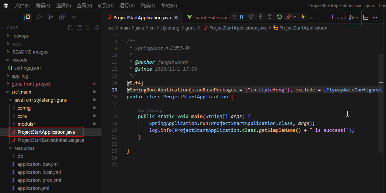Open the Search view in sidebar
The width and height of the screenshot is (386, 193).
pos(39,17)
